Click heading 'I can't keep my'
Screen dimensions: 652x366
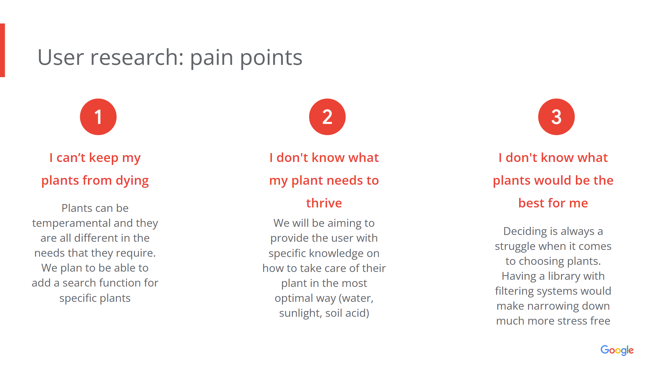(95, 158)
